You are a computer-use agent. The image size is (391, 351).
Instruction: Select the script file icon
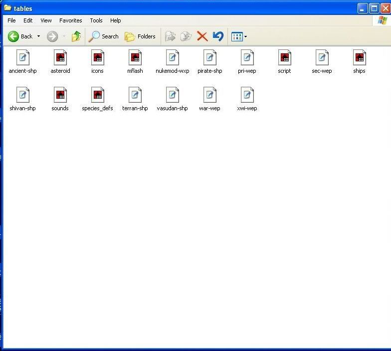(x=284, y=58)
